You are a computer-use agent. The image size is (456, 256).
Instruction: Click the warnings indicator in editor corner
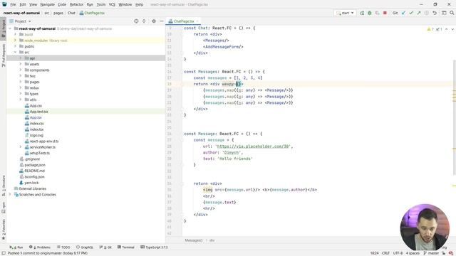[430, 29]
